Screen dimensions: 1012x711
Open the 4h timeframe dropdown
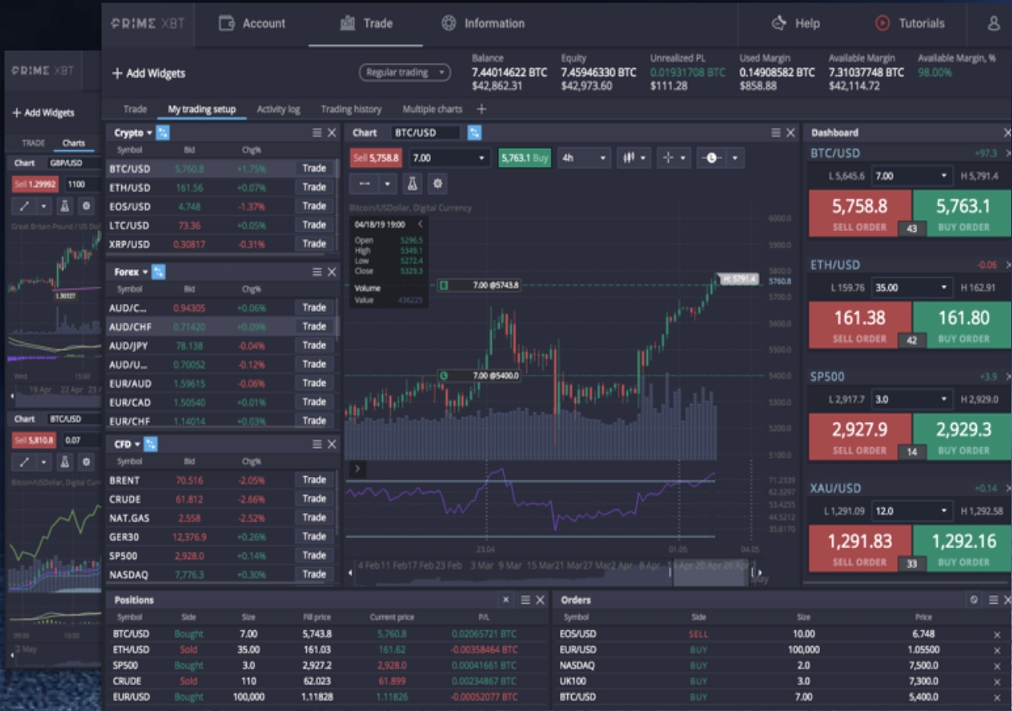click(584, 157)
